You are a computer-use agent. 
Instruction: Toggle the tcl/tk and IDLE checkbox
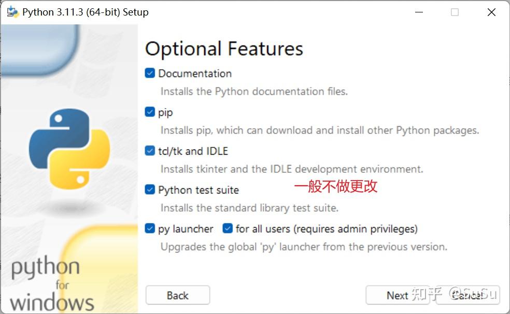click(x=149, y=151)
